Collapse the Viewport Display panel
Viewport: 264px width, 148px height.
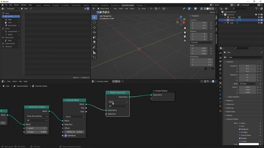click(231, 119)
